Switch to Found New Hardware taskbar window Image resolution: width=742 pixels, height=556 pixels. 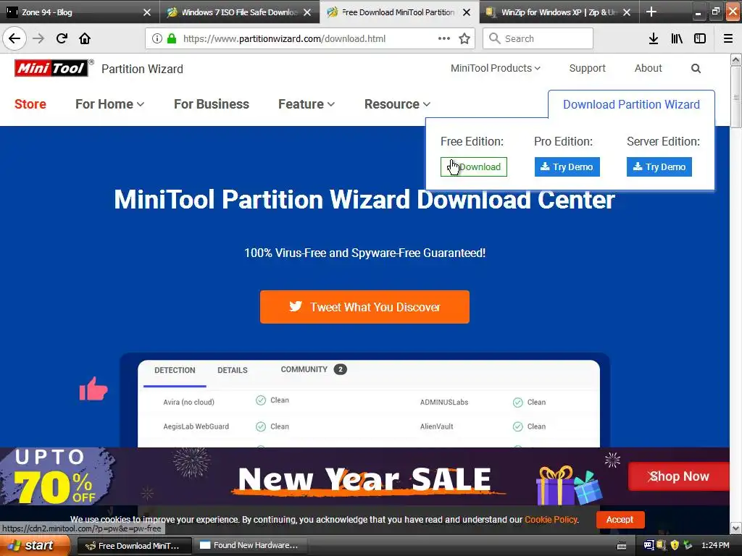(250, 545)
